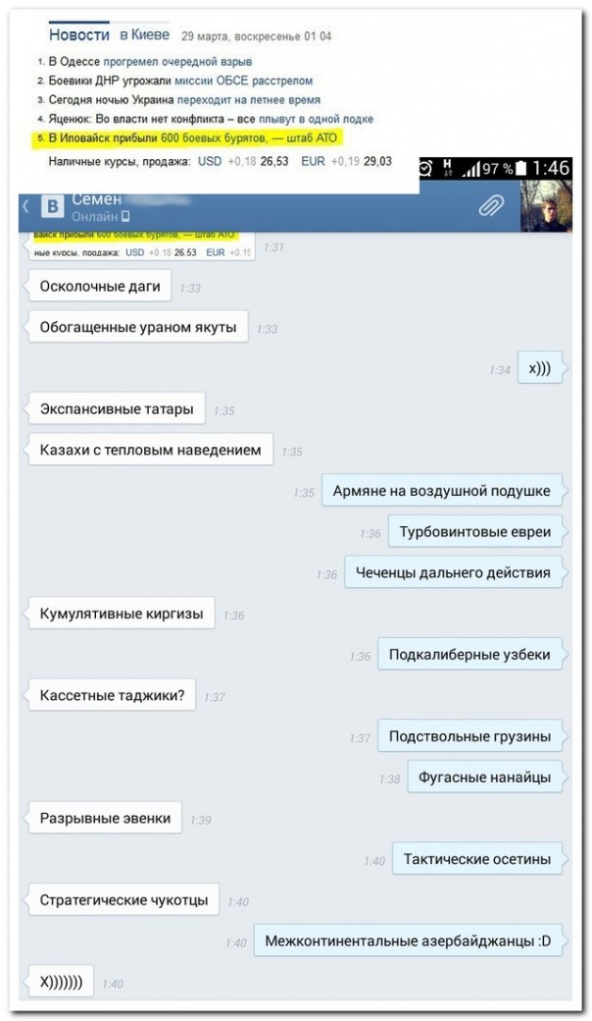Select the 'Межконтинентальные азербайджанцы' message bubble
Image resolution: width=592 pixels, height=1021 pixels.
[408, 940]
